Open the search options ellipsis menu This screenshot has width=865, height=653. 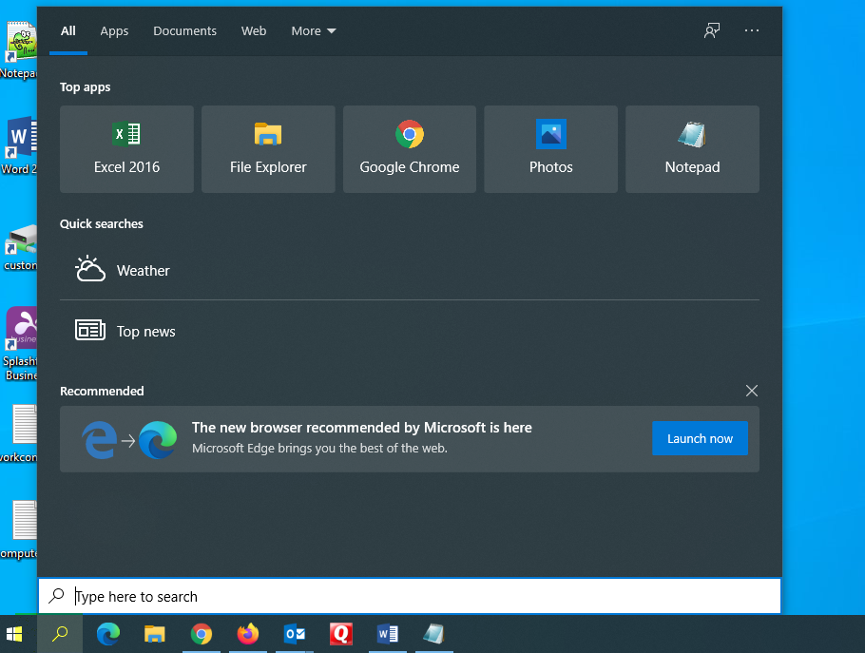(x=751, y=30)
